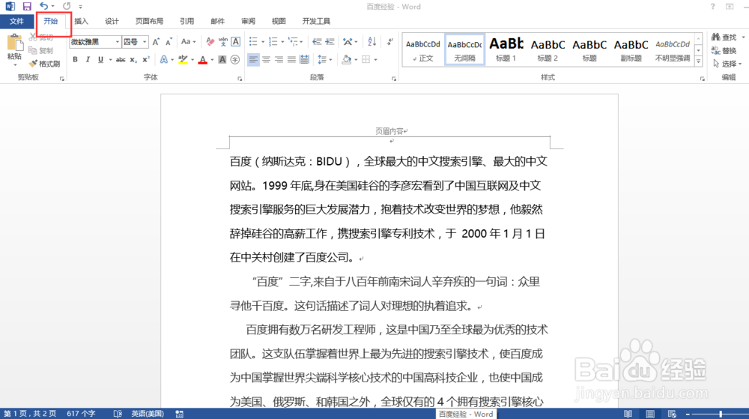Click the Paste clipboard icon
749x419 pixels.
[x=14, y=43]
